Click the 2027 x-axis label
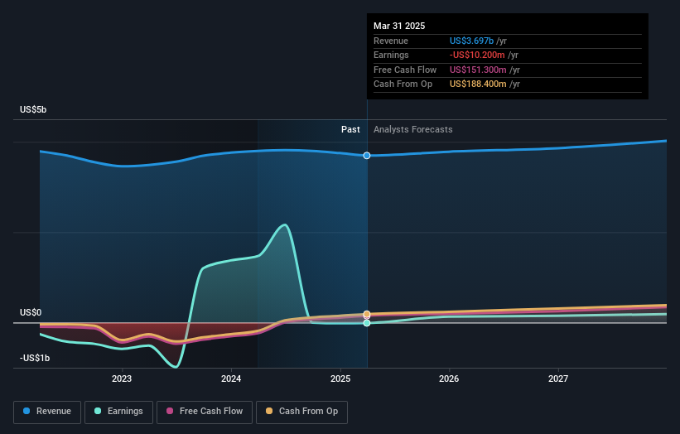Screen dimensions: 680x434 558,379
